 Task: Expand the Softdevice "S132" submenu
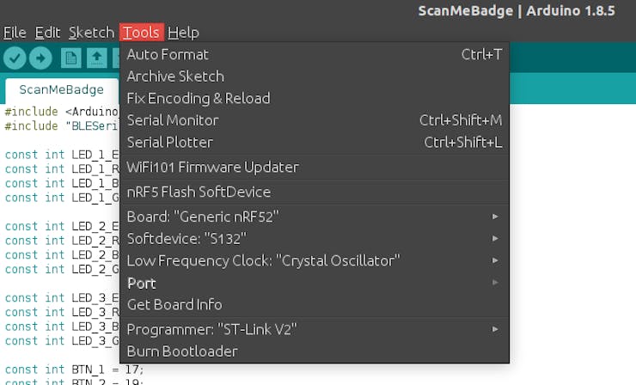315,239
